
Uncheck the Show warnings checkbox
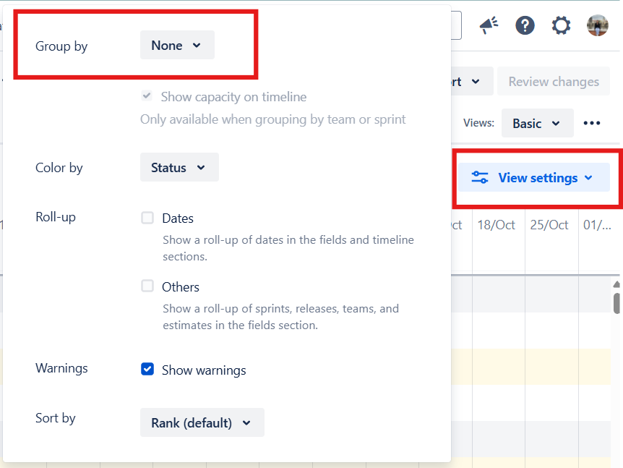point(147,369)
